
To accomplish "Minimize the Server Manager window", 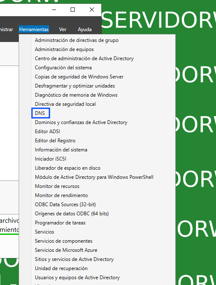I will click(54, 10).
